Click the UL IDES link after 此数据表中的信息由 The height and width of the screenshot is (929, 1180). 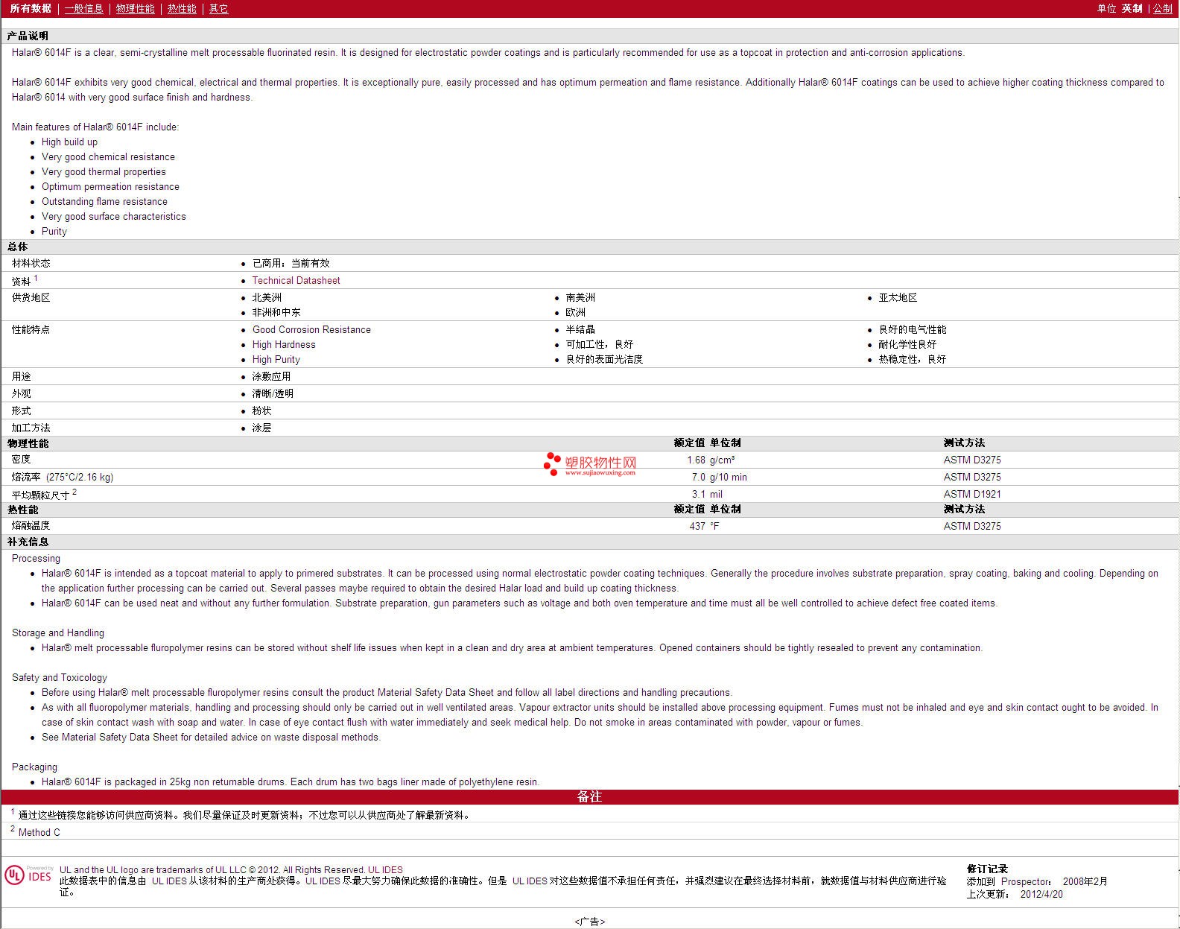coord(169,881)
